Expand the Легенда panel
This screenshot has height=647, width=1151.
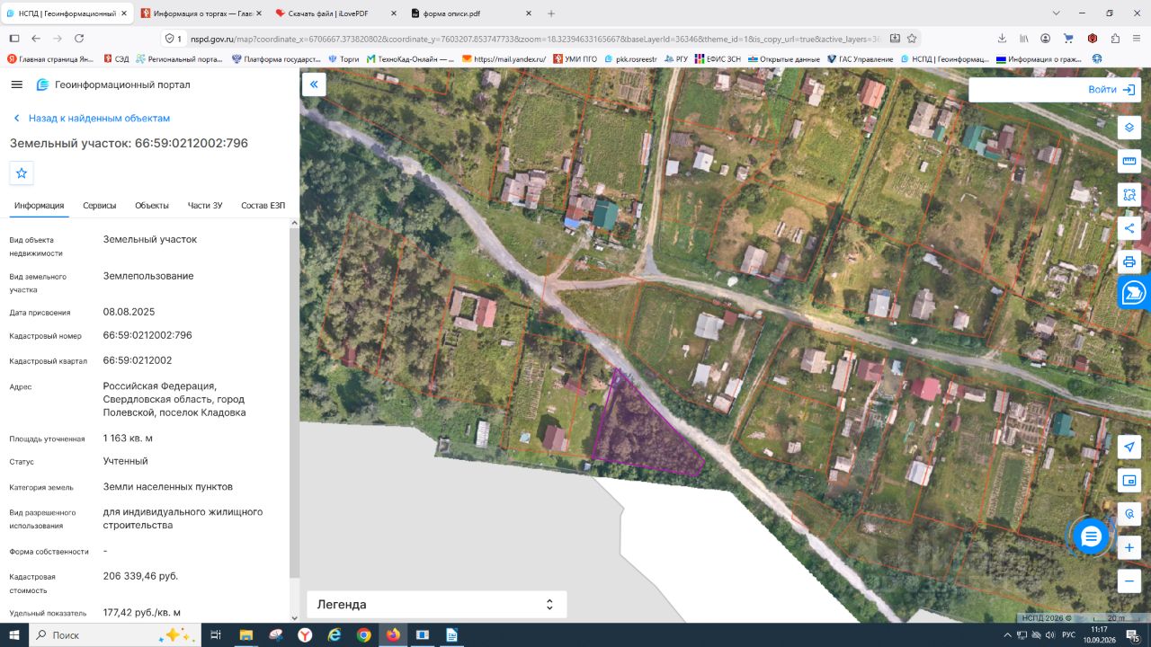[436, 605]
